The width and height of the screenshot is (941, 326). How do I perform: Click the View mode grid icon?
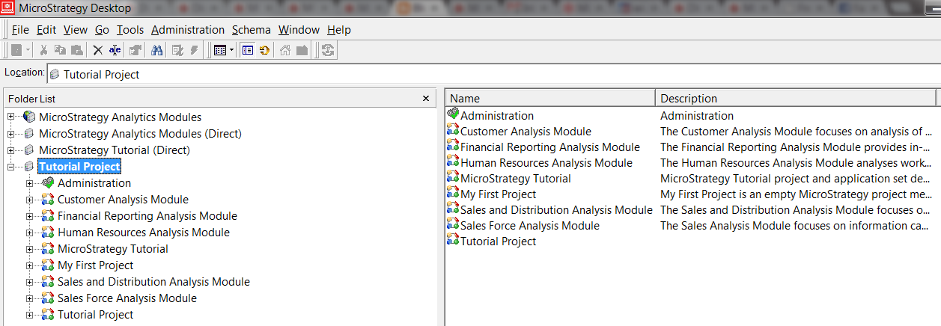click(x=219, y=51)
